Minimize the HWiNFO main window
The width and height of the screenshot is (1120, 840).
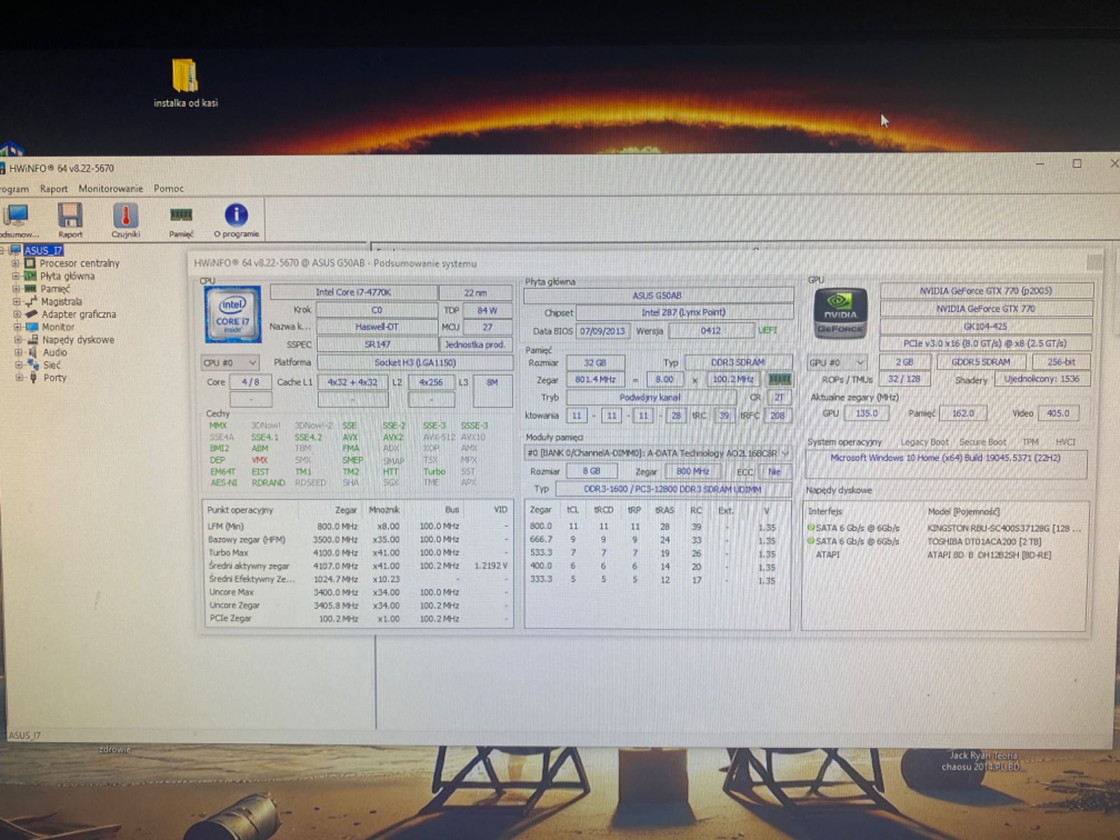pos(1040,164)
